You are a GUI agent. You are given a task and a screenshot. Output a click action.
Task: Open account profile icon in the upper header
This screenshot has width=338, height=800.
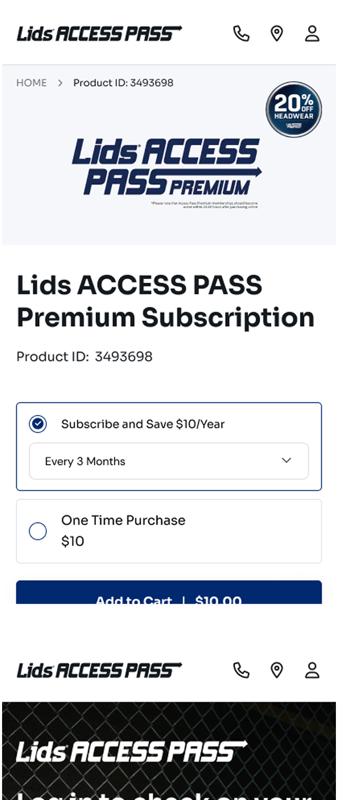click(x=312, y=34)
